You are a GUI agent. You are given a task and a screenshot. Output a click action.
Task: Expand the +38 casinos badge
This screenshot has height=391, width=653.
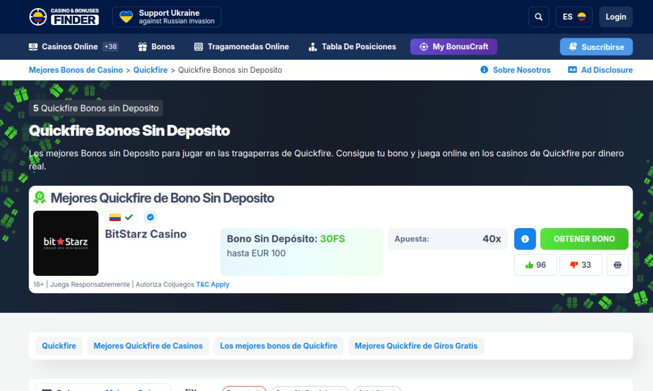coord(111,47)
